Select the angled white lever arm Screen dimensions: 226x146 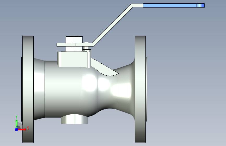[x=112, y=25]
